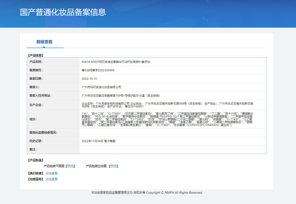The image size is (296, 204).
Task: Click the 生产企业 row label
Action: click(36, 105)
